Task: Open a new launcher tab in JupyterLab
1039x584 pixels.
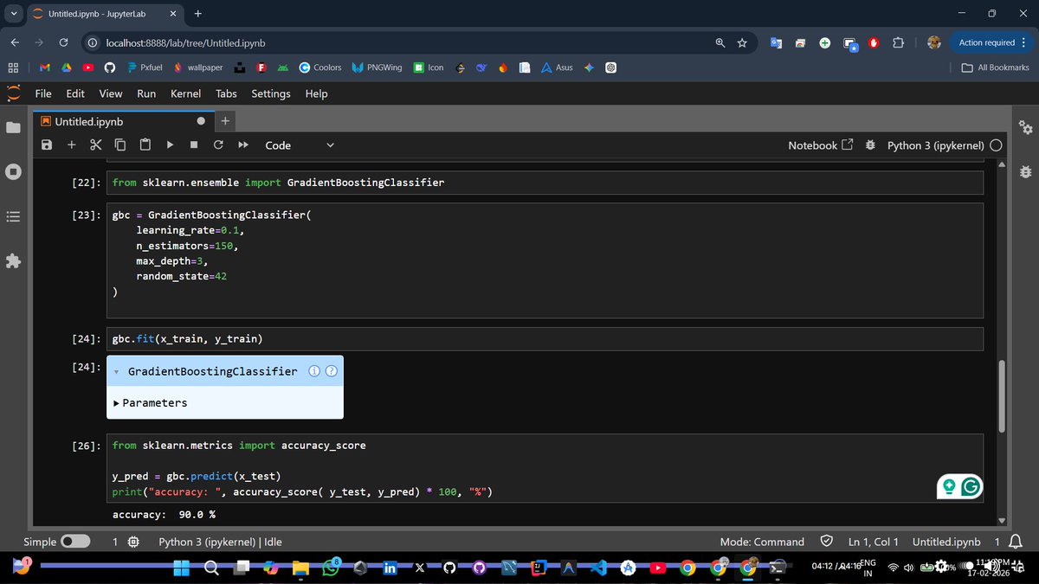Action: [225, 122]
